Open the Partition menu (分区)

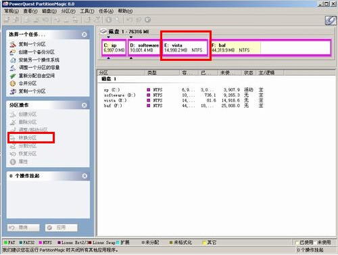[x=68, y=11]
